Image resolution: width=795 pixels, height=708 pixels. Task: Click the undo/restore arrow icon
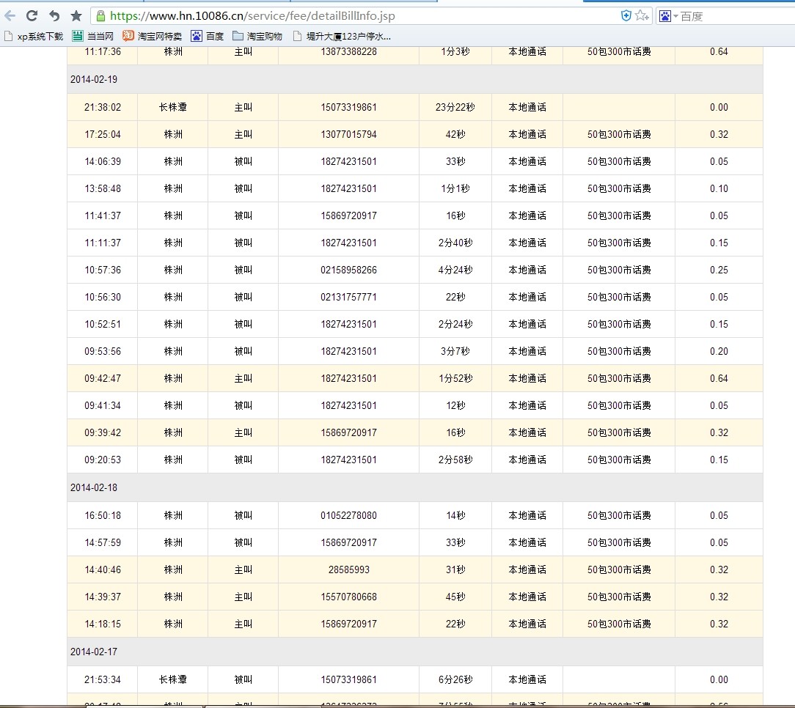(x=54, y=15)
